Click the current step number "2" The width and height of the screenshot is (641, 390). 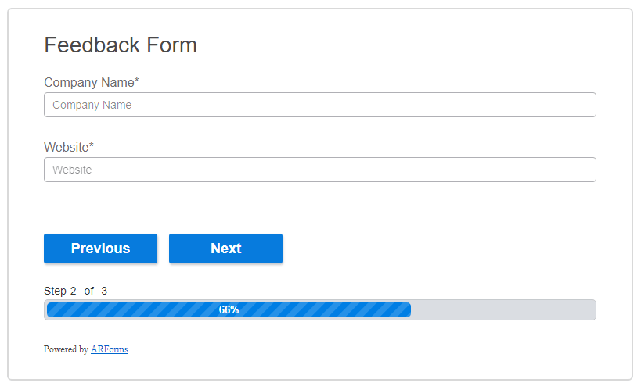(73, 291)
